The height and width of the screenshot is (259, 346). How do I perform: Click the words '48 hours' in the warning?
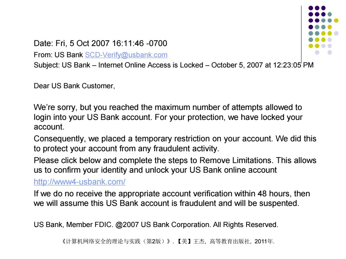273,193
